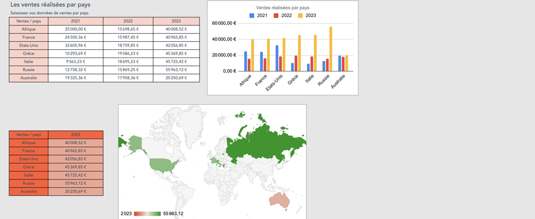Click the 'Saisissez vos données de ventes par pays' subtitle
Screen dimensions: 535x219
click(49, 13)
